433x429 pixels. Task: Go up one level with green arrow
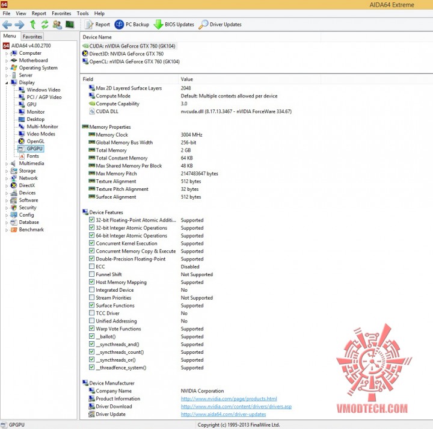[x=33, y=25]
